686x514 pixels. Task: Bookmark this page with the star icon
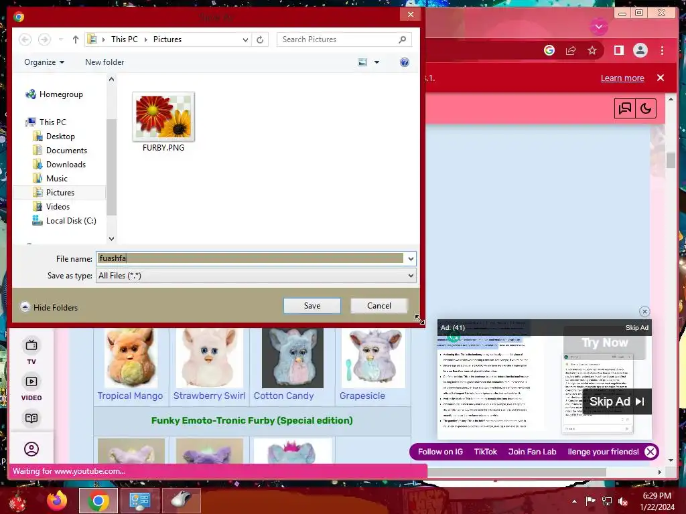[592, 51]
